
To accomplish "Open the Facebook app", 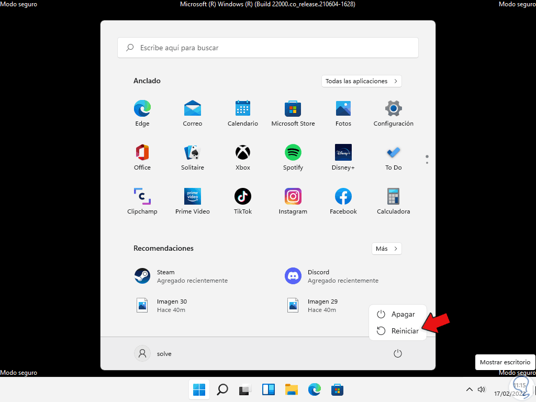I will [343, 201].
